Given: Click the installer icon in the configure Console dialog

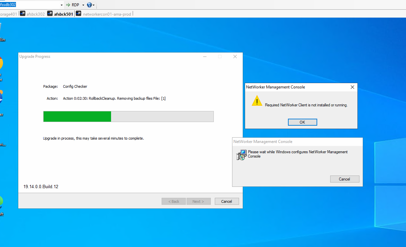Looking at the screenshot, I should (241, 155).
